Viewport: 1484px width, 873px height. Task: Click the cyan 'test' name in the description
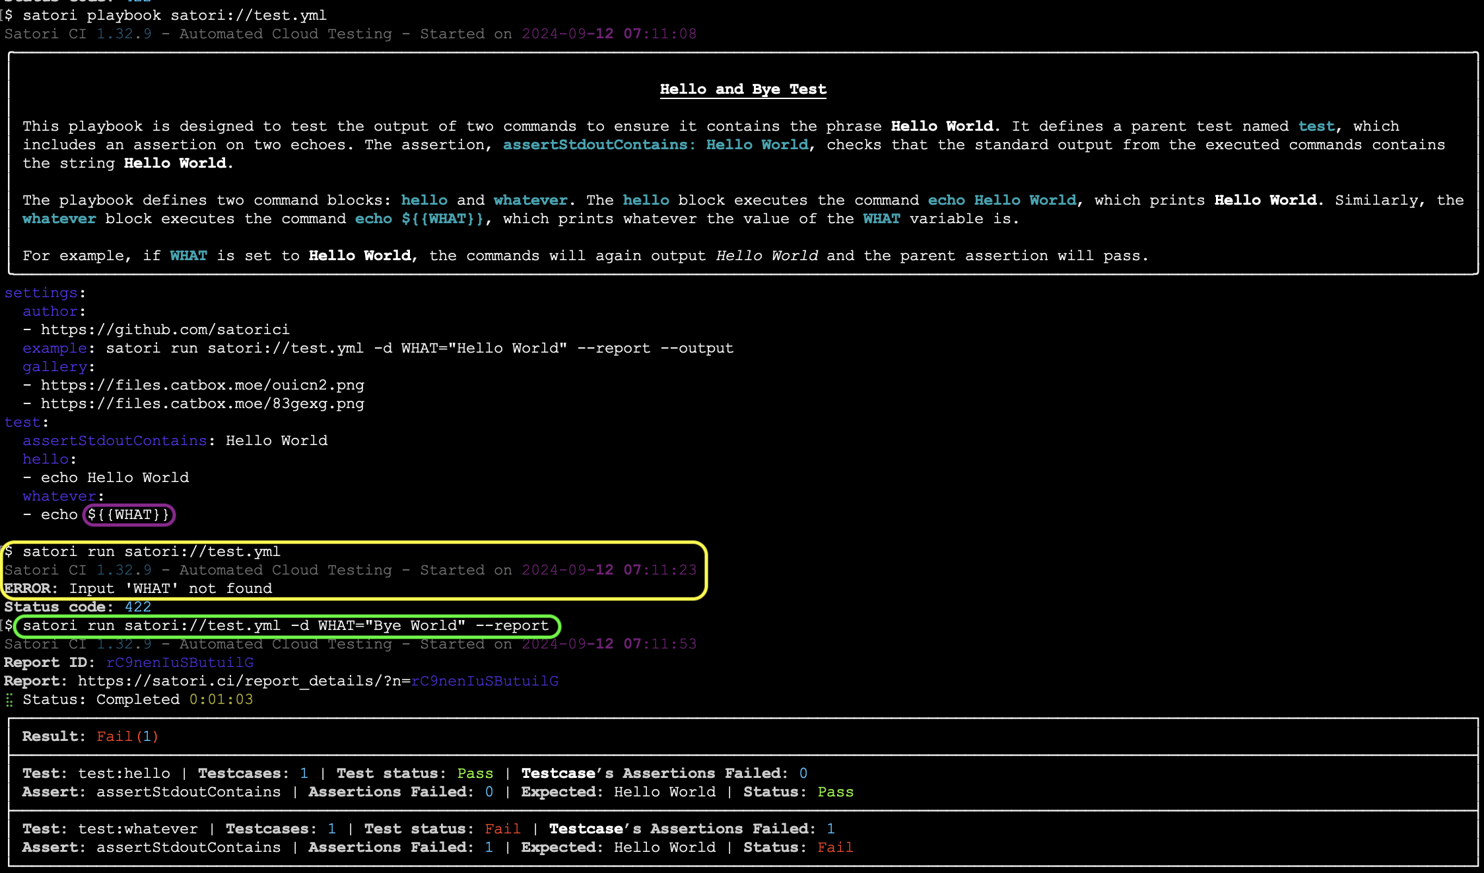coord(1316,126)
